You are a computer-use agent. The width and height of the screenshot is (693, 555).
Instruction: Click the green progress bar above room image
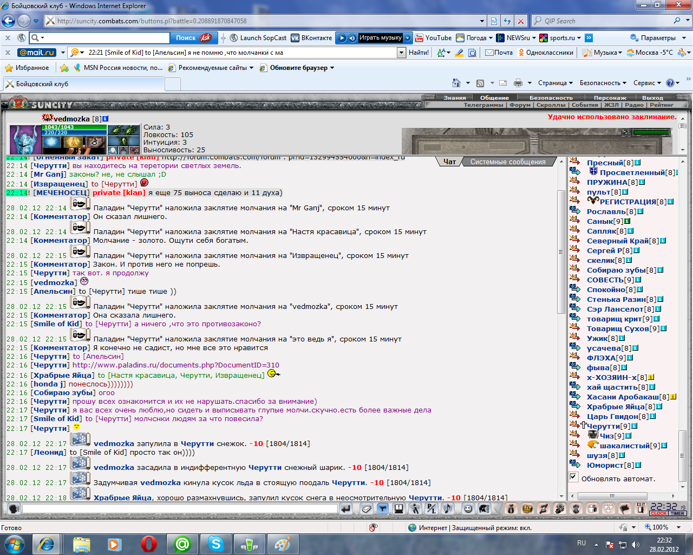click(651, 132)
